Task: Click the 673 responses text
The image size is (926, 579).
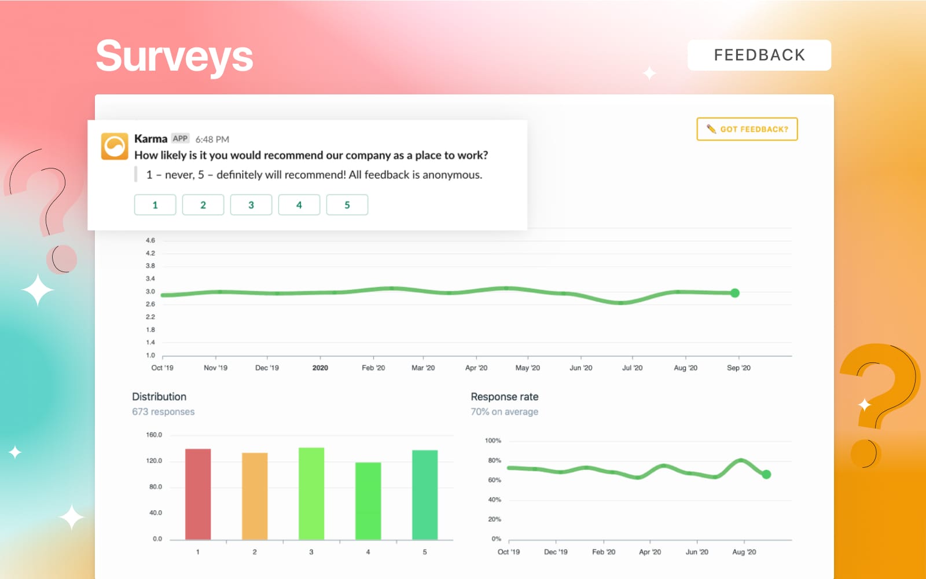Action: 163,412
